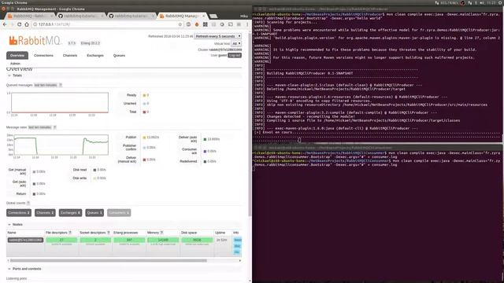Reload the RabbitMQ management page
The width and height of the screenshot is (504, 283).
click(x=19, y=24)
